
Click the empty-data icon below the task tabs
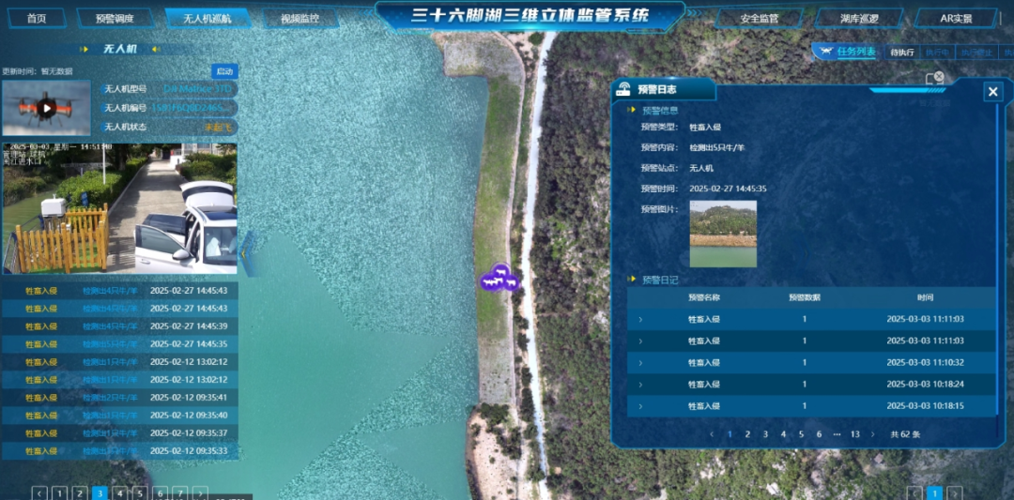[934, 79]
